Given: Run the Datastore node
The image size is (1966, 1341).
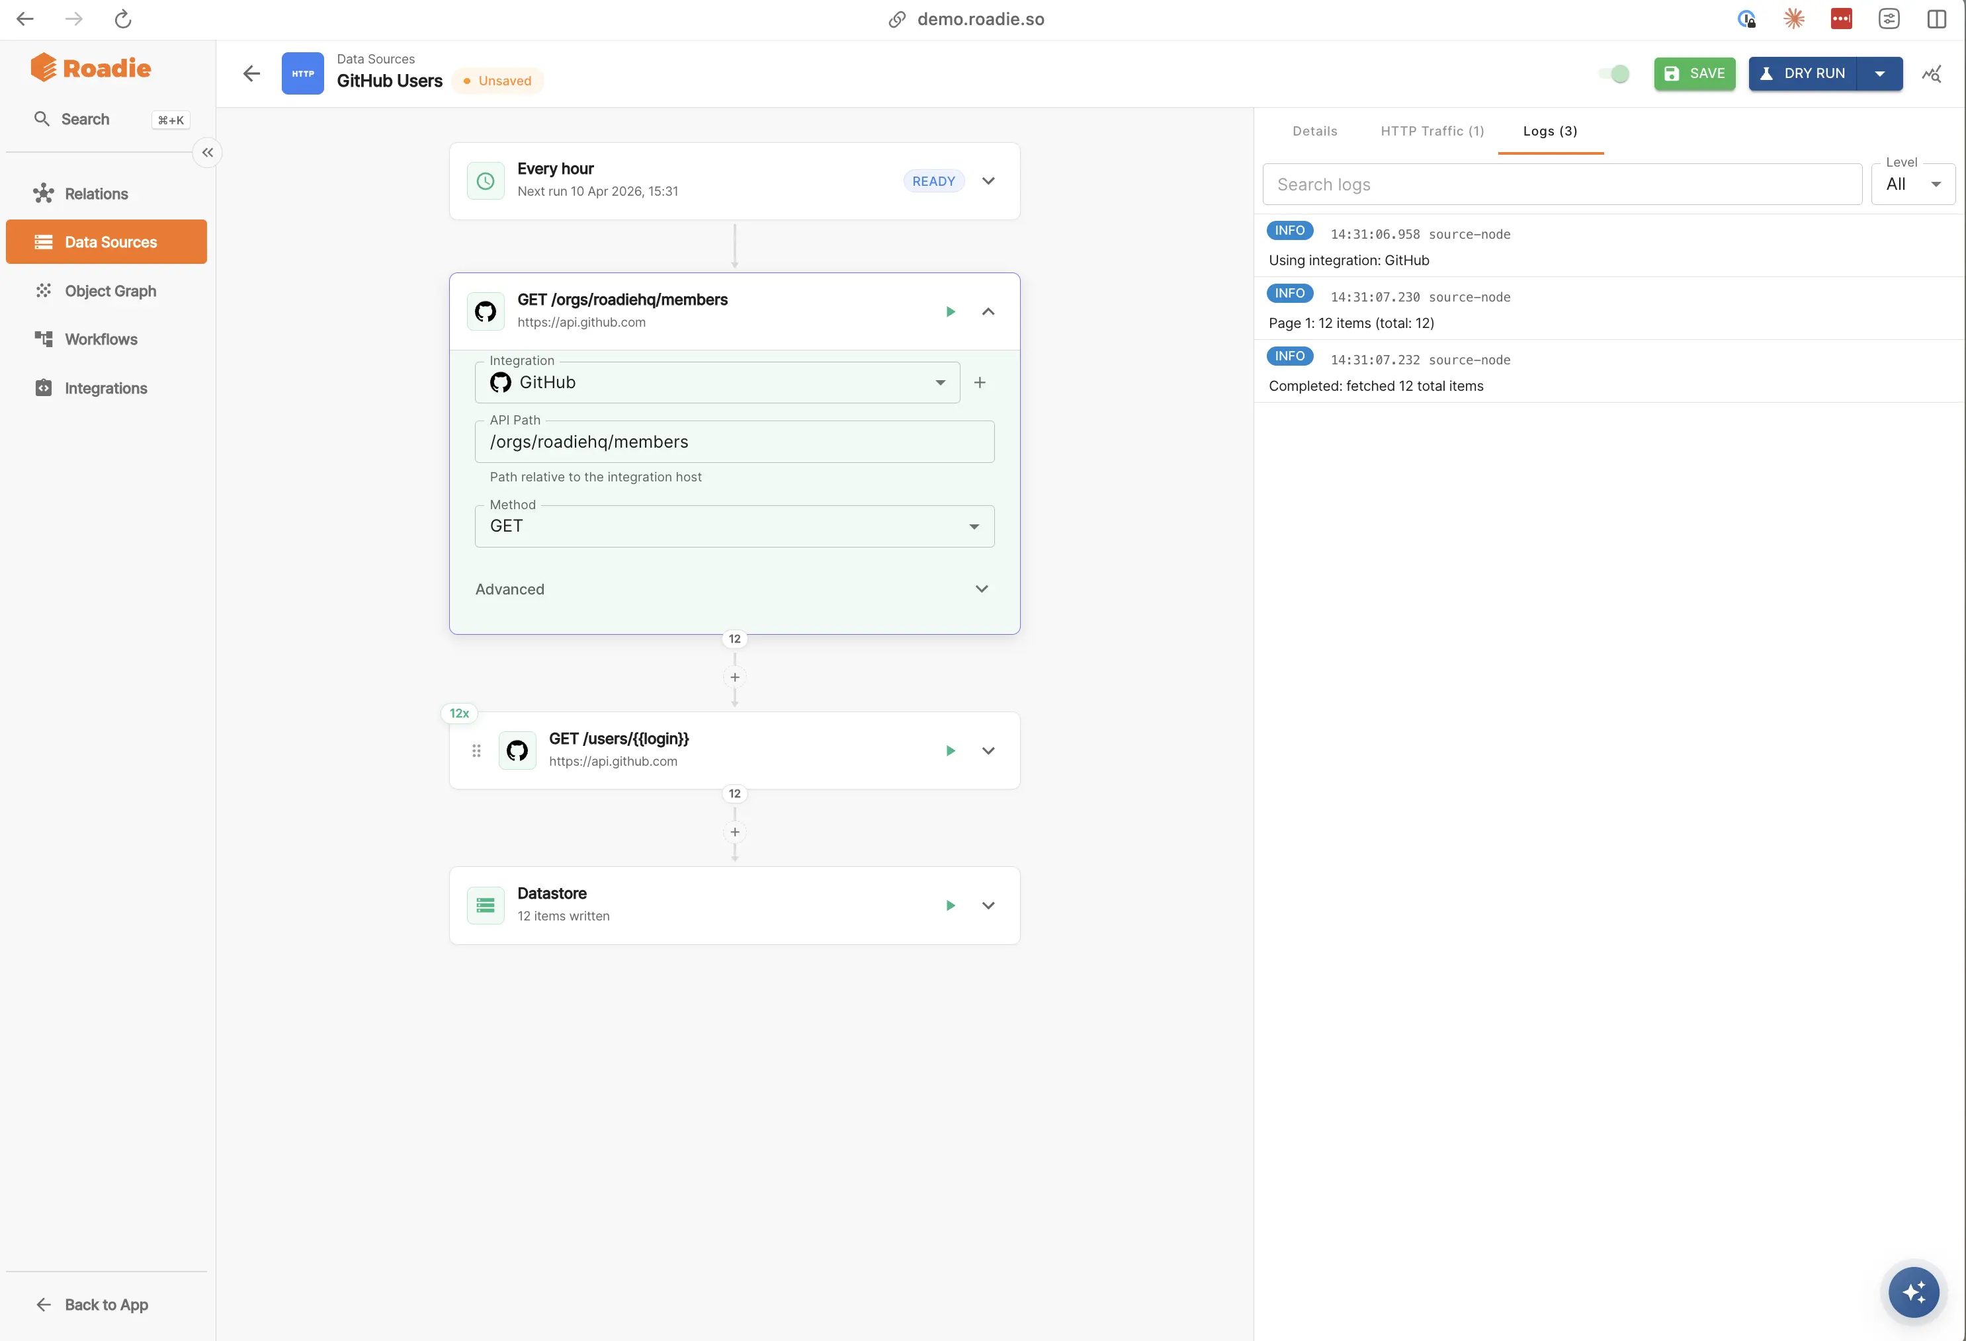Looking at the screenshot, I should (950, 905).
